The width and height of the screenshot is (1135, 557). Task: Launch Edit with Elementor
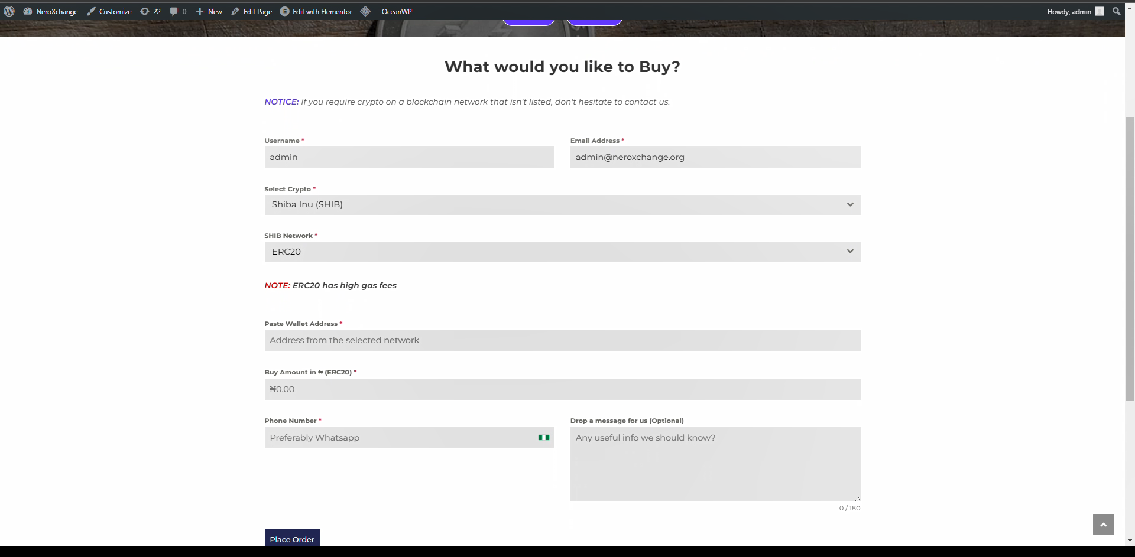(x=316, y=11)
